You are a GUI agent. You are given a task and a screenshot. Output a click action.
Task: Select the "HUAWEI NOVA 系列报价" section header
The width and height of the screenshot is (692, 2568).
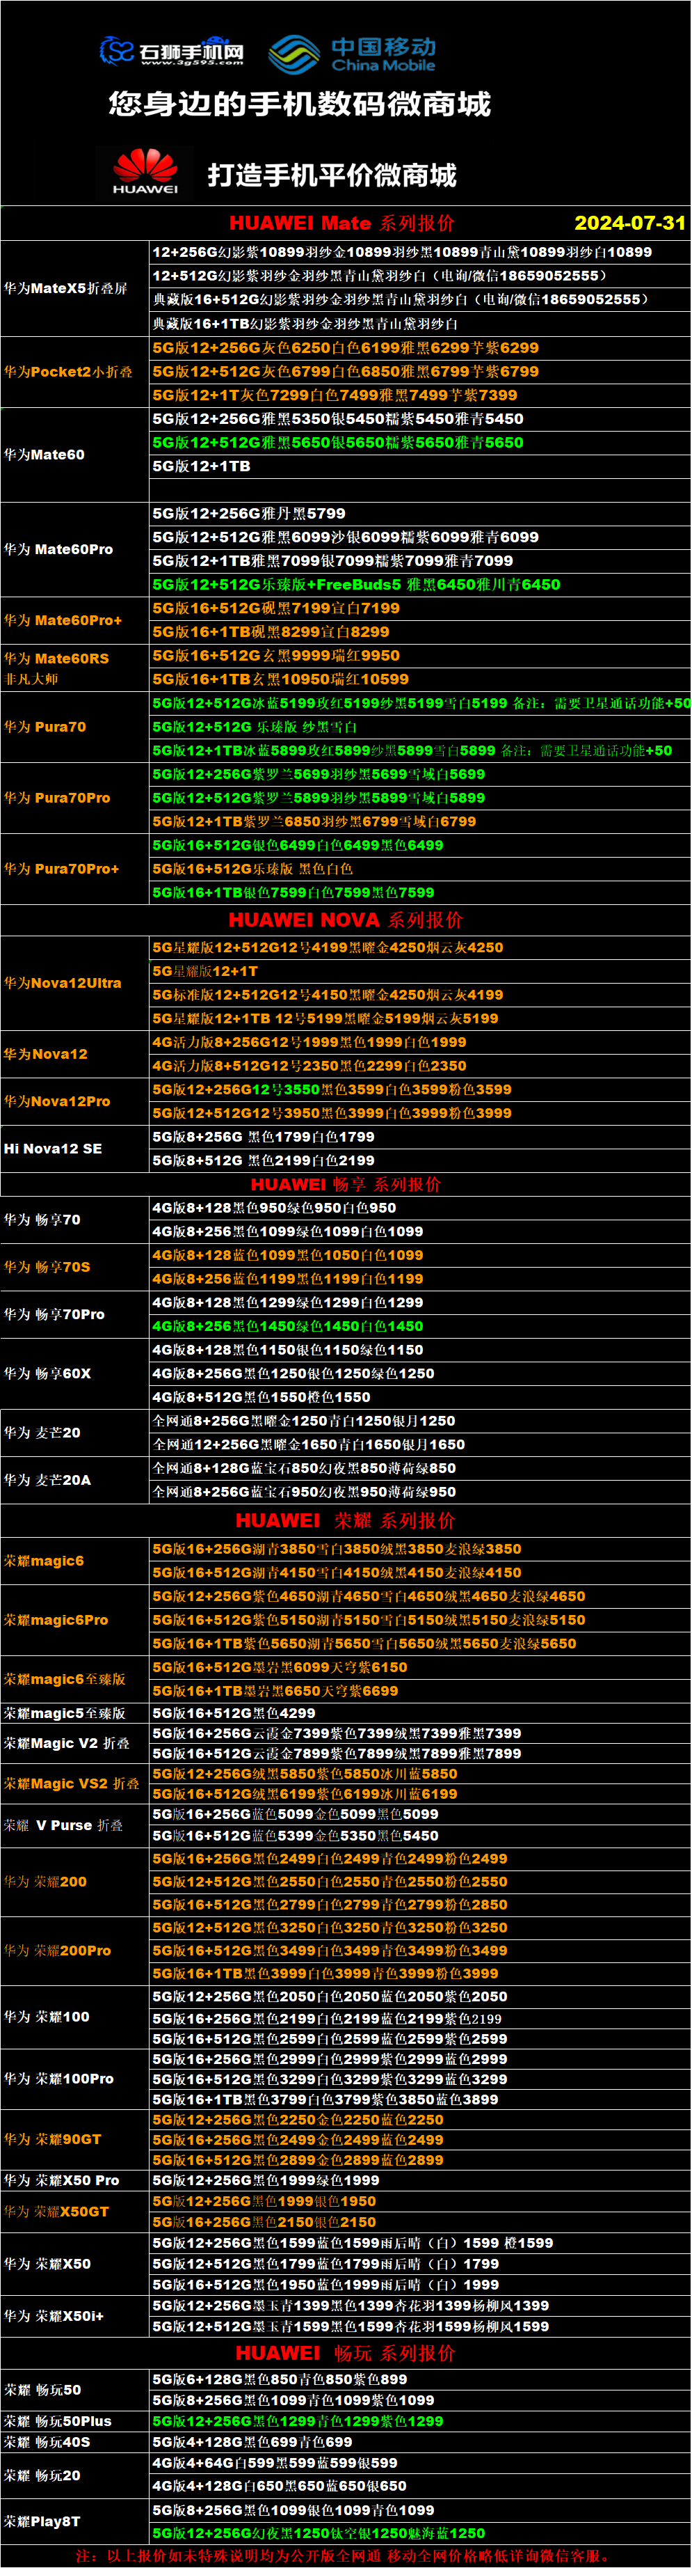tap(346, 919)
